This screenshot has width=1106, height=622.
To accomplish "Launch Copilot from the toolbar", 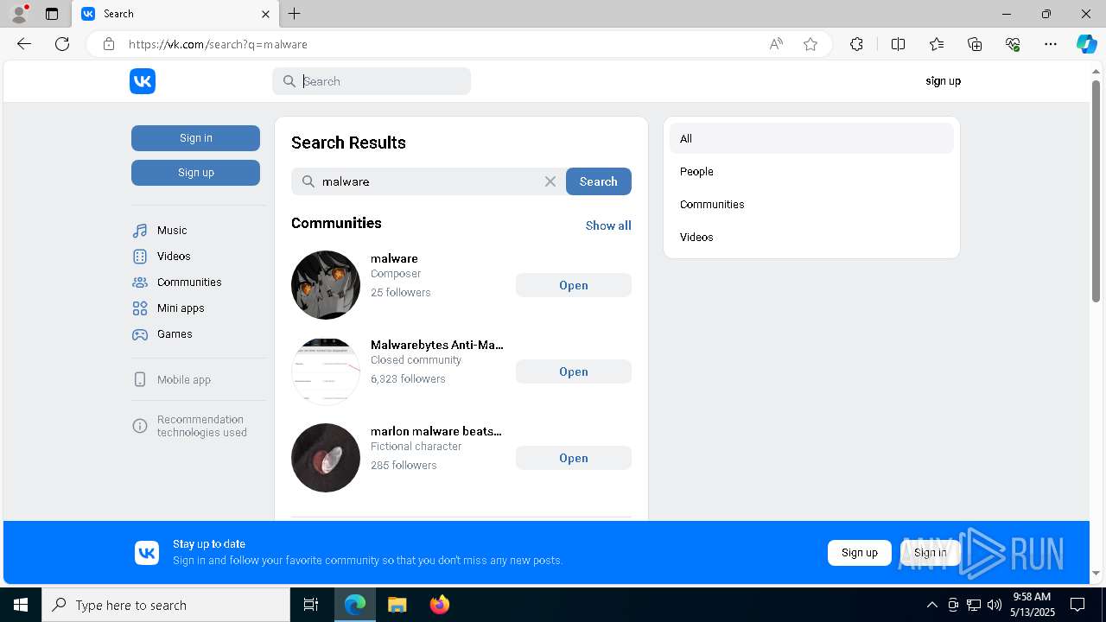I will click(1086, 44).
